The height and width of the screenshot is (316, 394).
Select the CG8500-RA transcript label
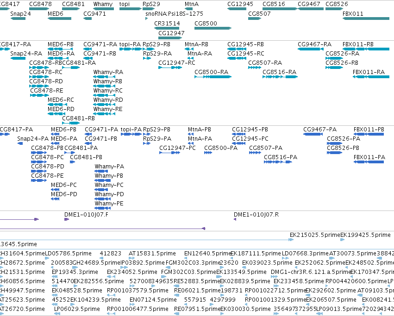[211, 72]
